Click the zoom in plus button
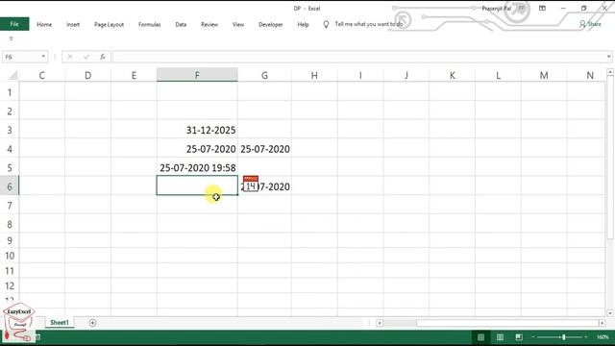Viewport: 615px width, 346px height. [x=586, y=337]
